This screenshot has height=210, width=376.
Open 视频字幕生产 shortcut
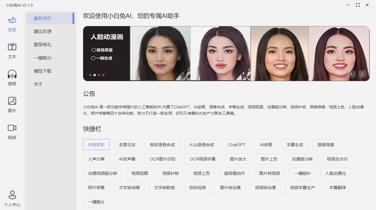click(x=303, y=187)
